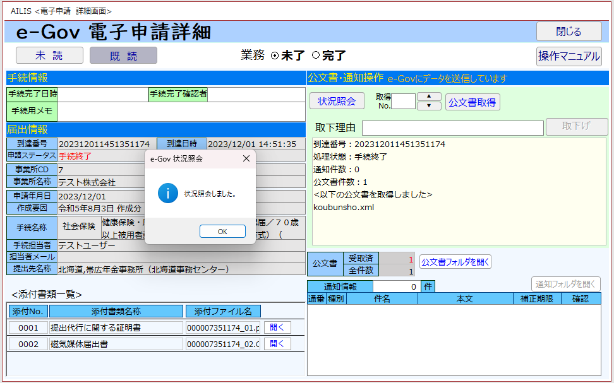Close the e-Gov 状況照会 dialog with X
Image resolution: width=614 pixels, height=383 pixels.
pos(246,159)
